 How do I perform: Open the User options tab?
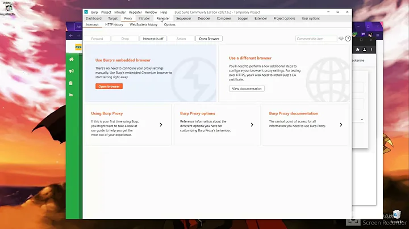click(311, 19)
